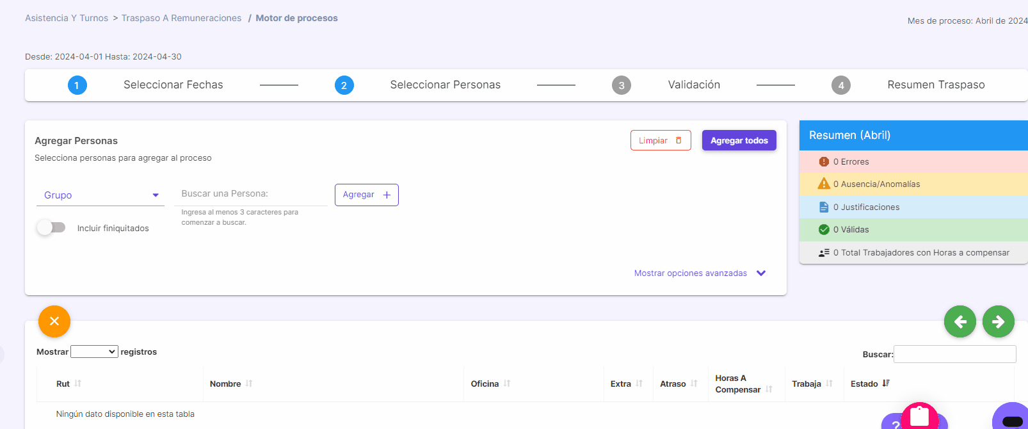The height and width of the screenshot is (429, 1028).
Task: Click the table Buscar search box
Action: (954, 354)
